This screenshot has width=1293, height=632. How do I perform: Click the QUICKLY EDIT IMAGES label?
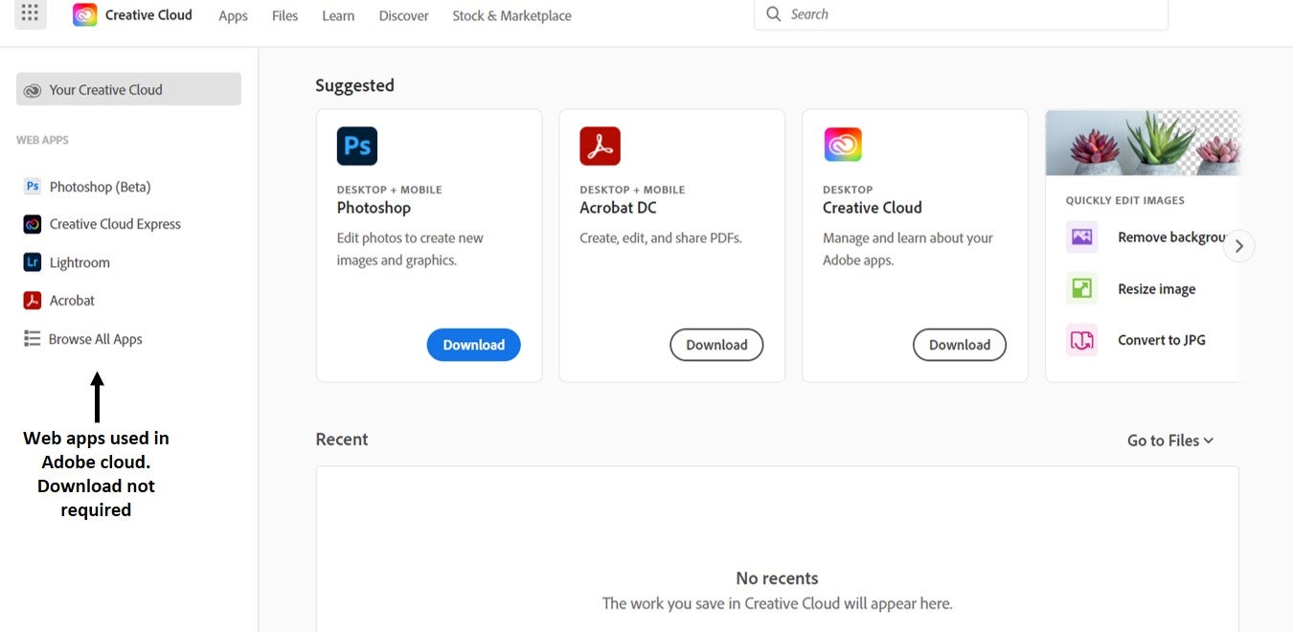point(1125,200)
